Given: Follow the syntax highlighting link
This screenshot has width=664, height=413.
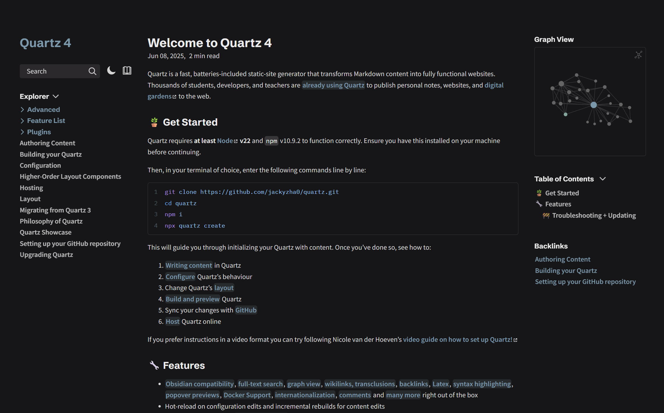Looking at the screenshot, I should (482, 384).
